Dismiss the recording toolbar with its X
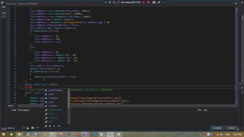This screenshot has height=137, width=244. pos(164,2)
